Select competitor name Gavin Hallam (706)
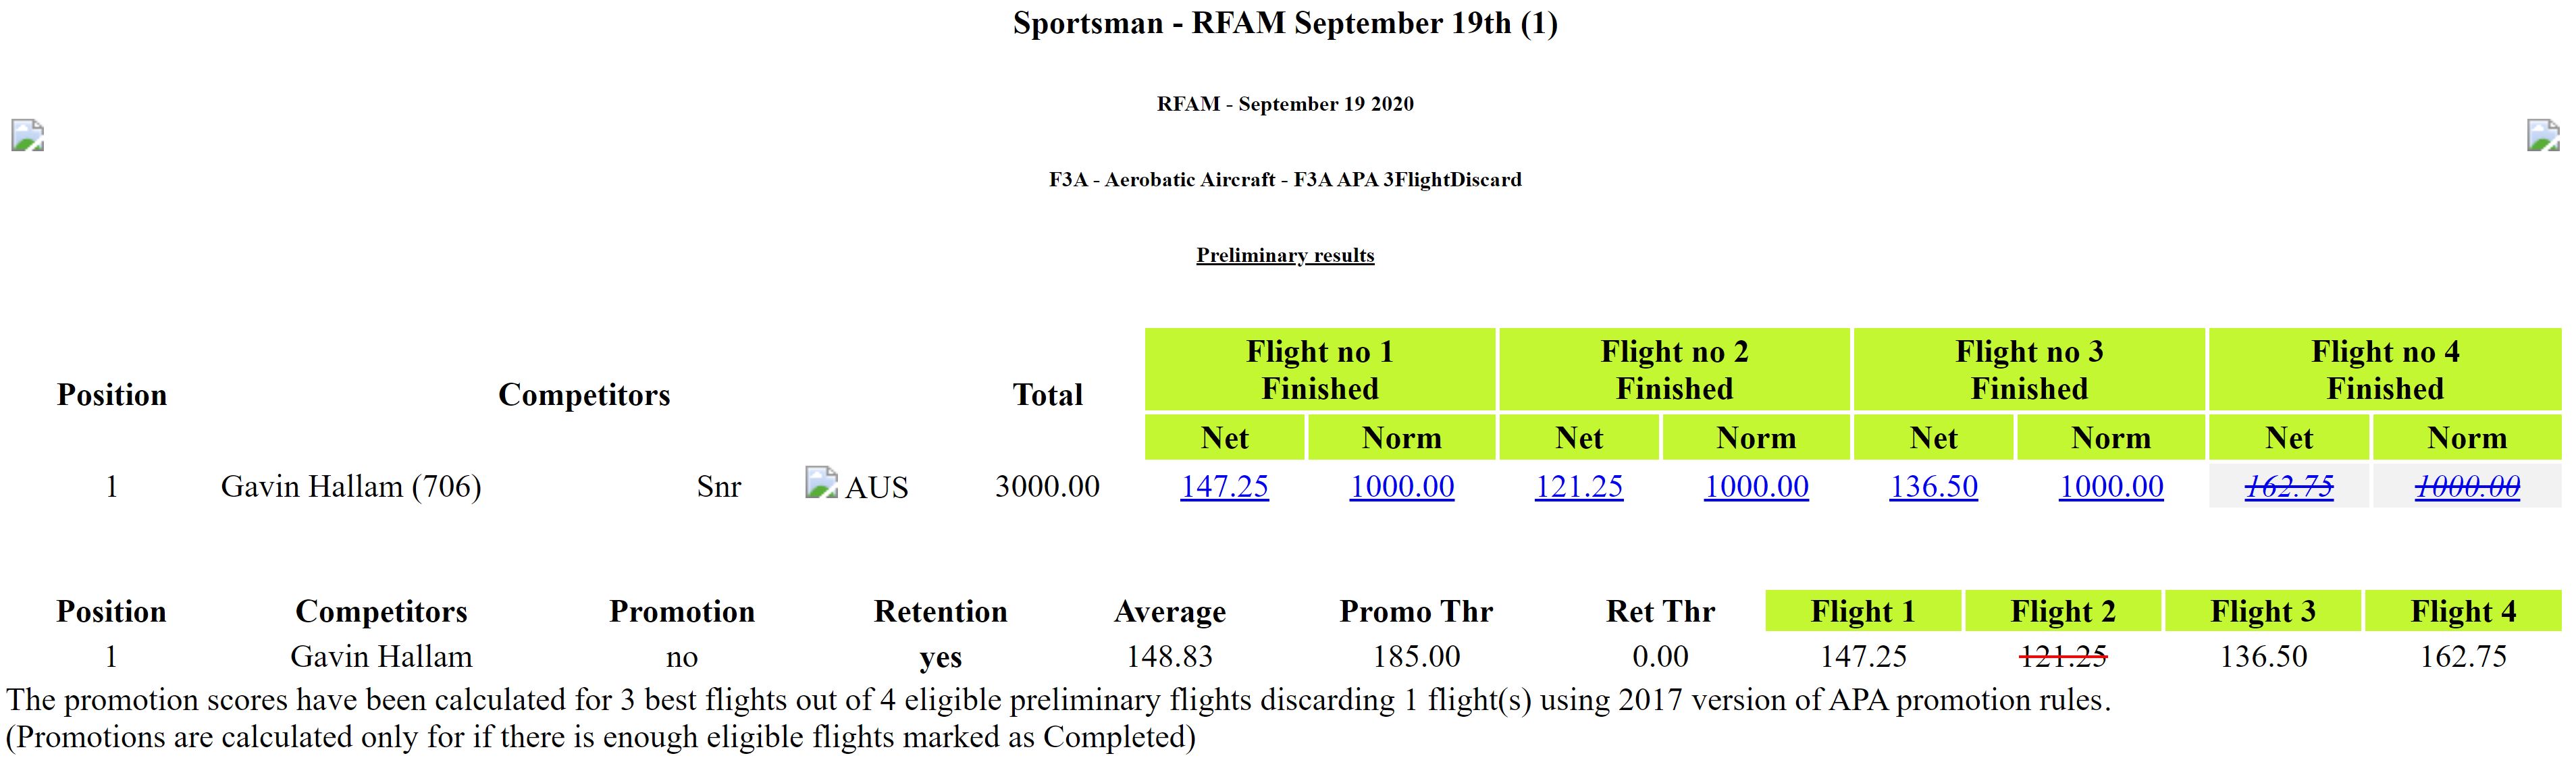 (x=351, y=486)
